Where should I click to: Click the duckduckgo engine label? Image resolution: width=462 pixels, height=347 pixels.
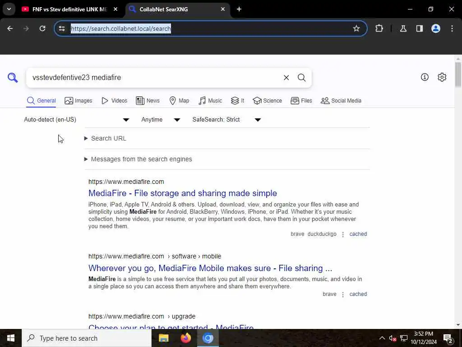tap(322, 234)
